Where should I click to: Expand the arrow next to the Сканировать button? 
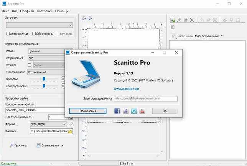[x=63, y=145]
